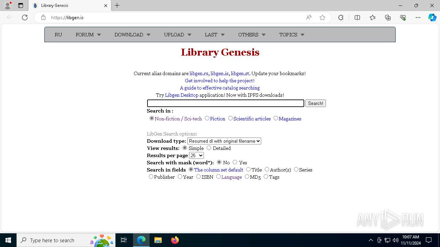The height and width of the screenshot is (247, 440).
Task: Open File Explorer from taskbar
Action: 158,240
